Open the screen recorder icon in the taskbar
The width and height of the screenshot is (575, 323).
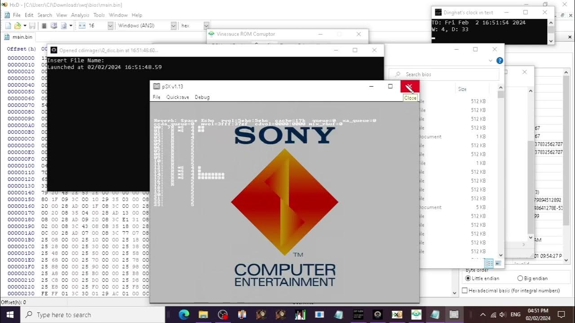tap(223, 315)
